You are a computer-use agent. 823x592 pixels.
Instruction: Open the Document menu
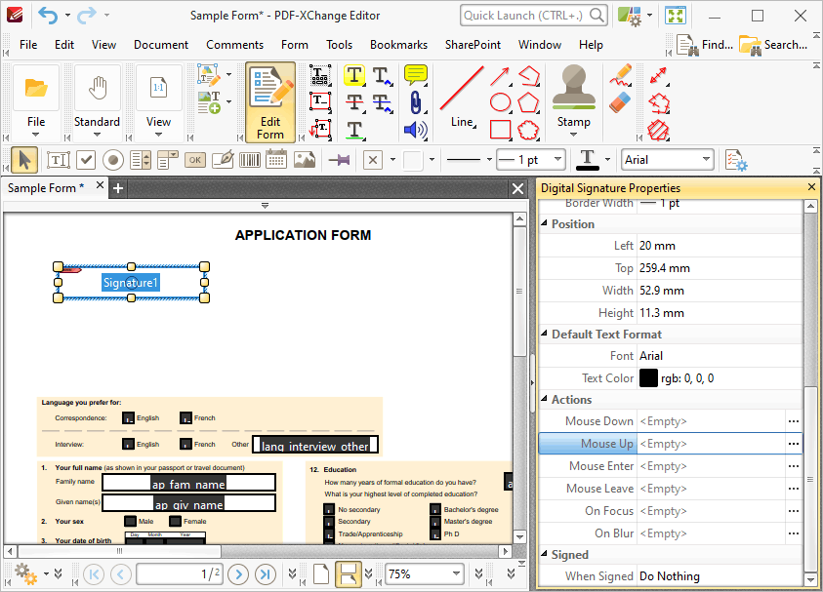tap(161, 45)
